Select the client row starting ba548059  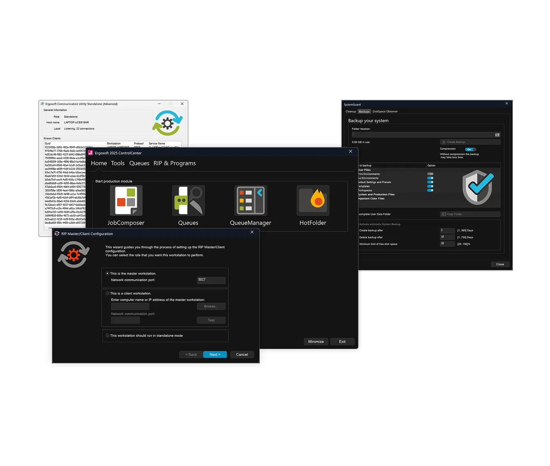point(65,162)
